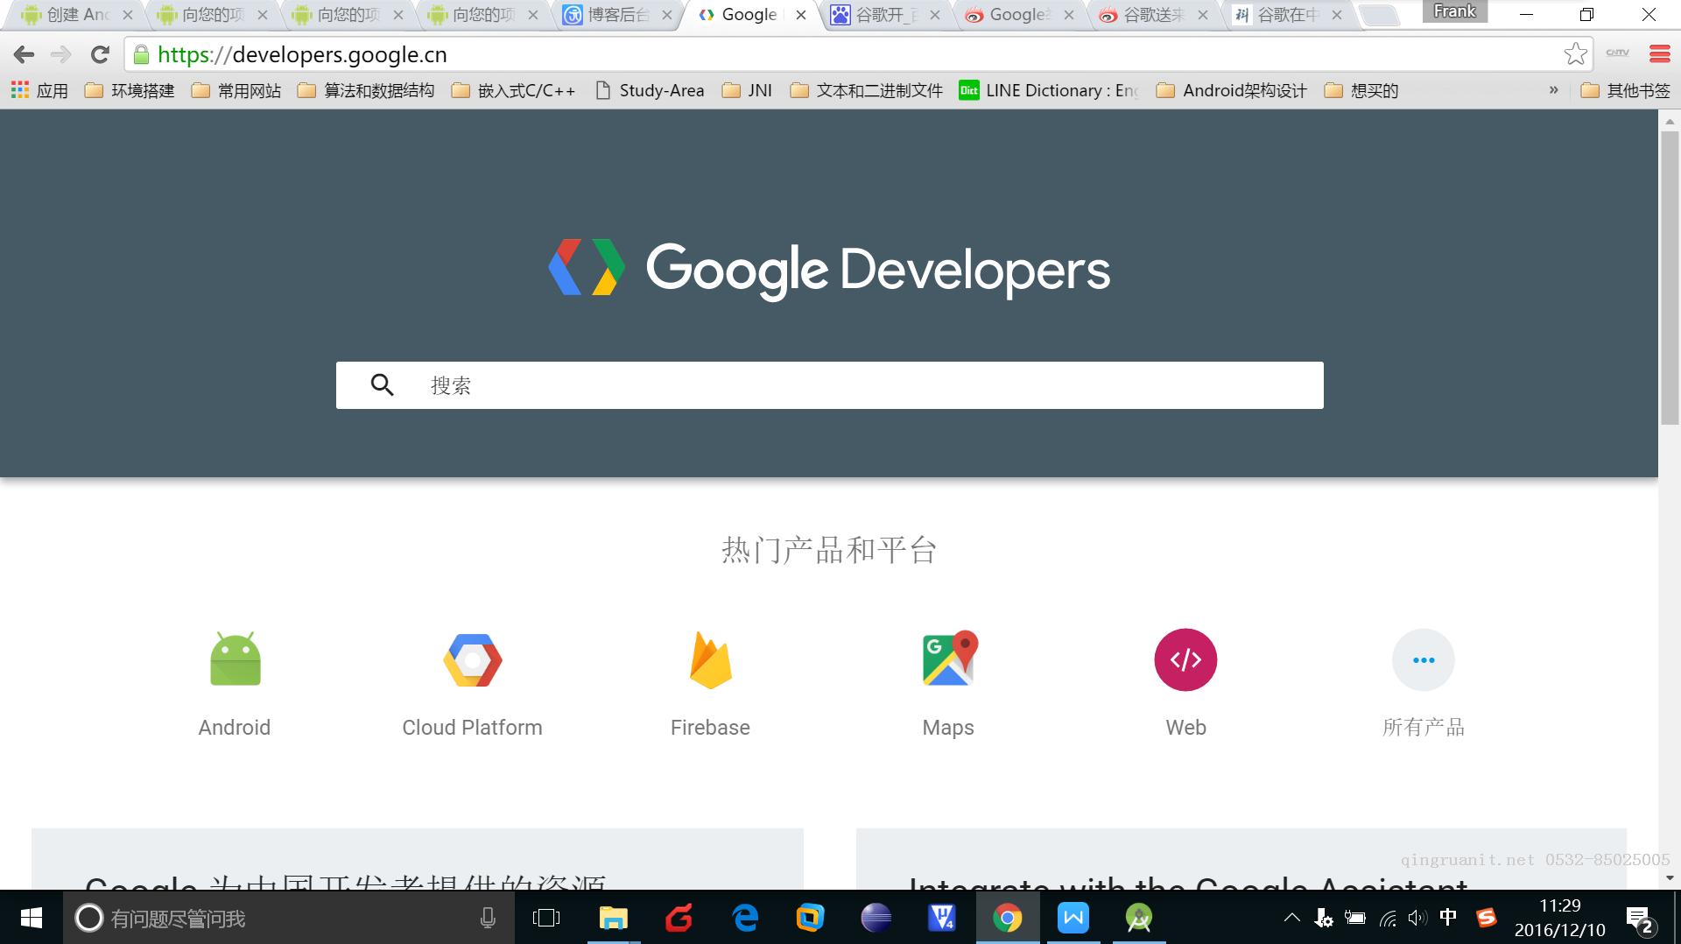Open the Sogou input method tray icon
The height and width of the screenshot is (944, 1681).
(x=1487, y=918)
